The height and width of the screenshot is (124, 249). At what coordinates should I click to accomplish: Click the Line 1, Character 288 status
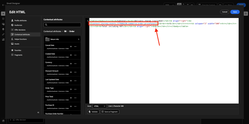click(116, 106)
